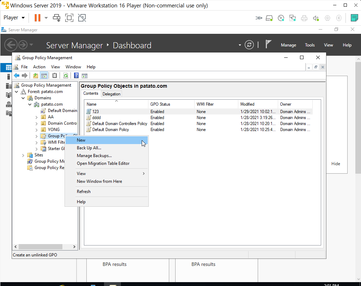This screenshot has height=286, width=361.
Task: Click the green Refresh toolbar icon
Action: (66, 75)
